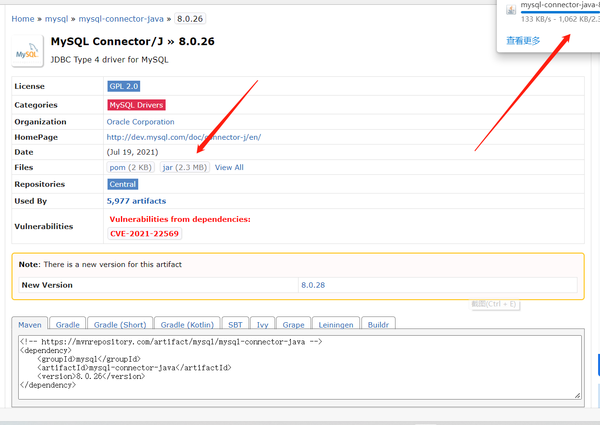Click the Categories row label
This screenshot has width=600, height=425.
[x=36, y=105]
